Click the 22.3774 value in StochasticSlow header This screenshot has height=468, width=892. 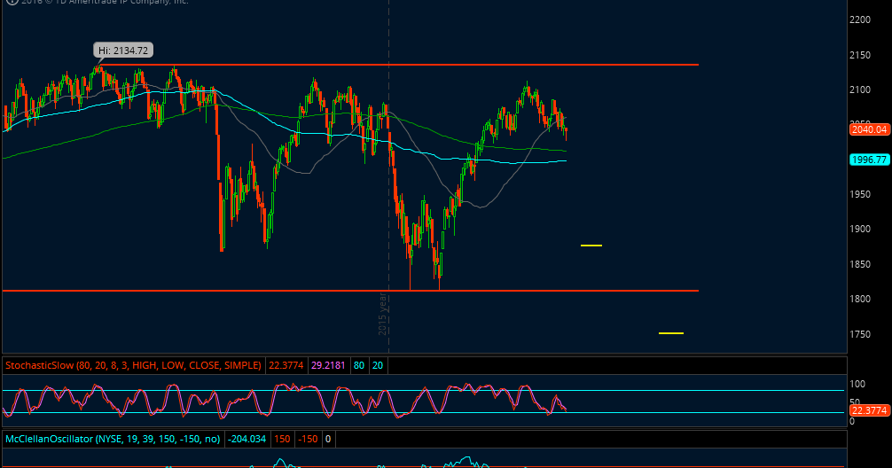pyautogui.click(x=286, y=366)
